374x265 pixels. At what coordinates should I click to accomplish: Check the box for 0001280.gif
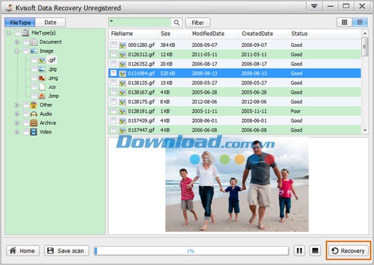coord(114,45)
